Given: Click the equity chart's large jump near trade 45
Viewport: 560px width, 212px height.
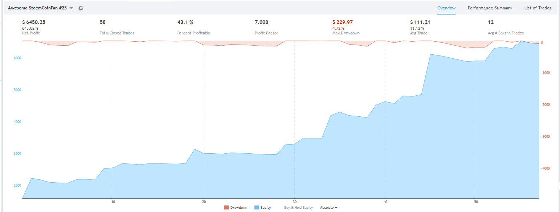Looking at the screenshot, I should 426,74.
